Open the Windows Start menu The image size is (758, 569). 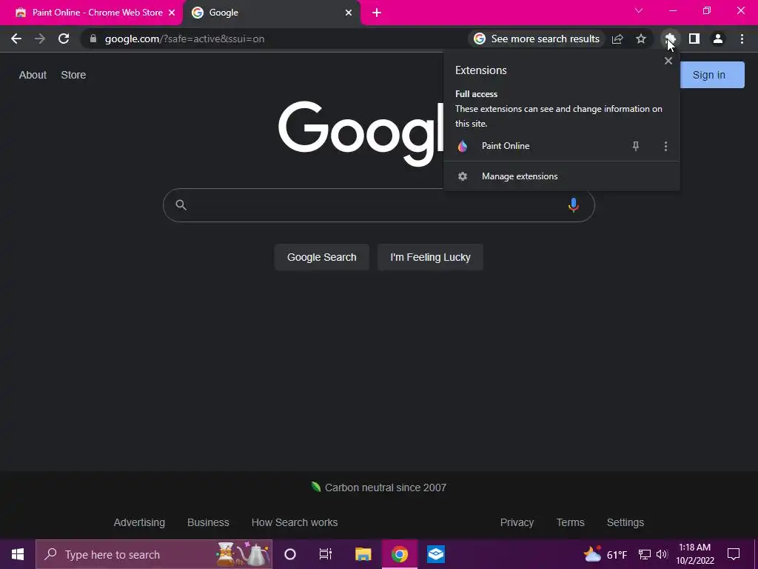[18, 554]
